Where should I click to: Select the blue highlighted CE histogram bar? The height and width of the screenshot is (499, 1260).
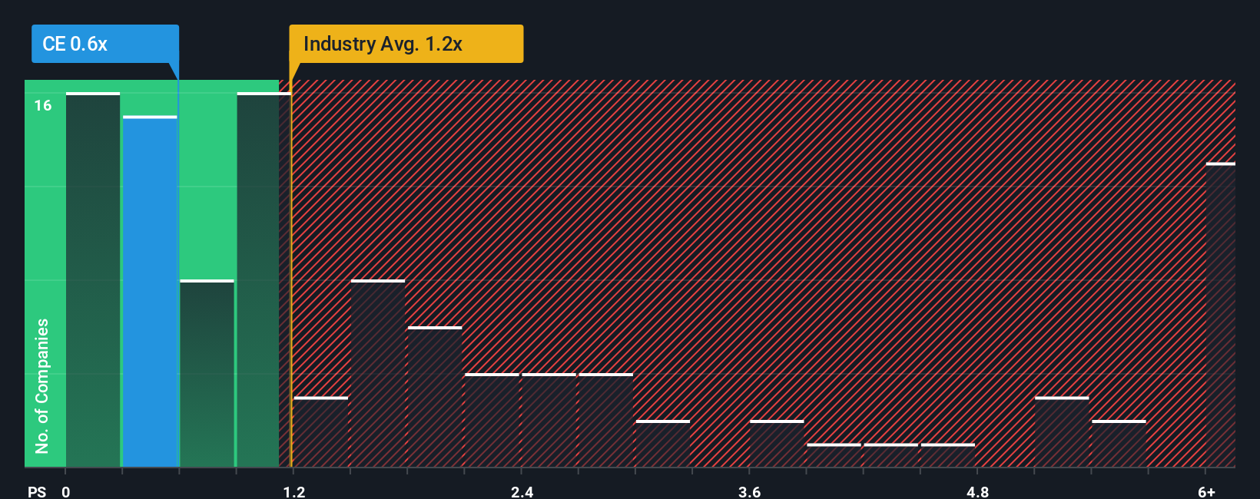pyautogui.click(x=150, y=292)
